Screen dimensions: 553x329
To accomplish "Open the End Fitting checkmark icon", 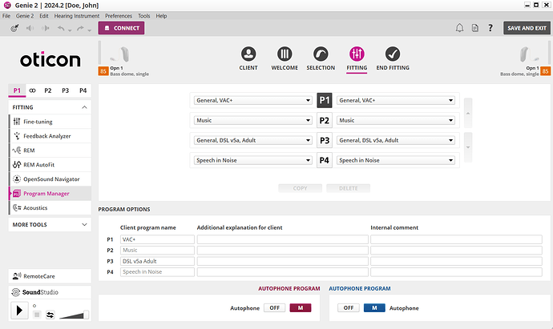I will click(393, 54).
